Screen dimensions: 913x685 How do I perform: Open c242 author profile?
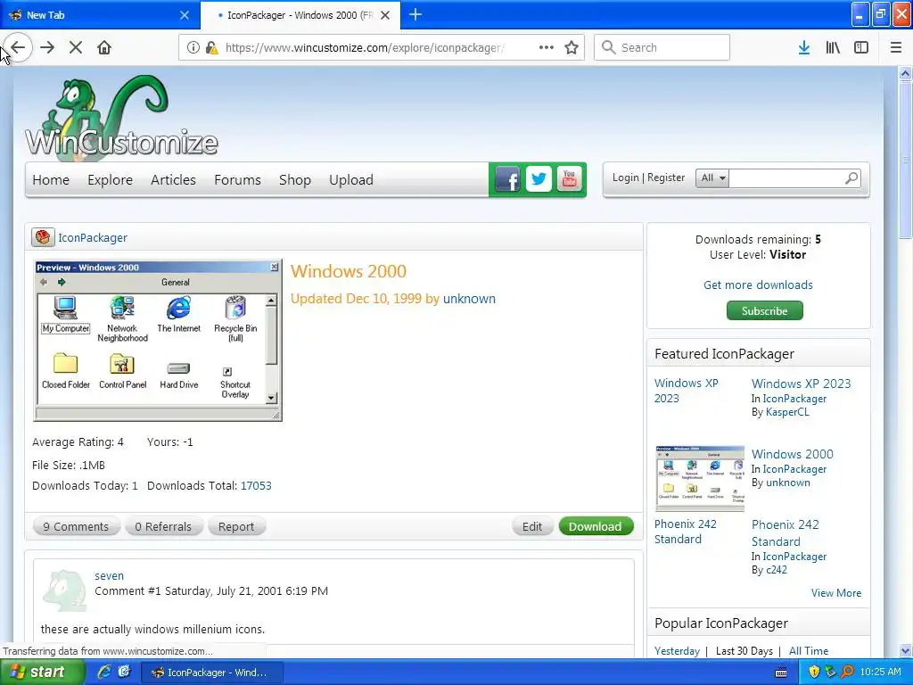pos(777,570)
